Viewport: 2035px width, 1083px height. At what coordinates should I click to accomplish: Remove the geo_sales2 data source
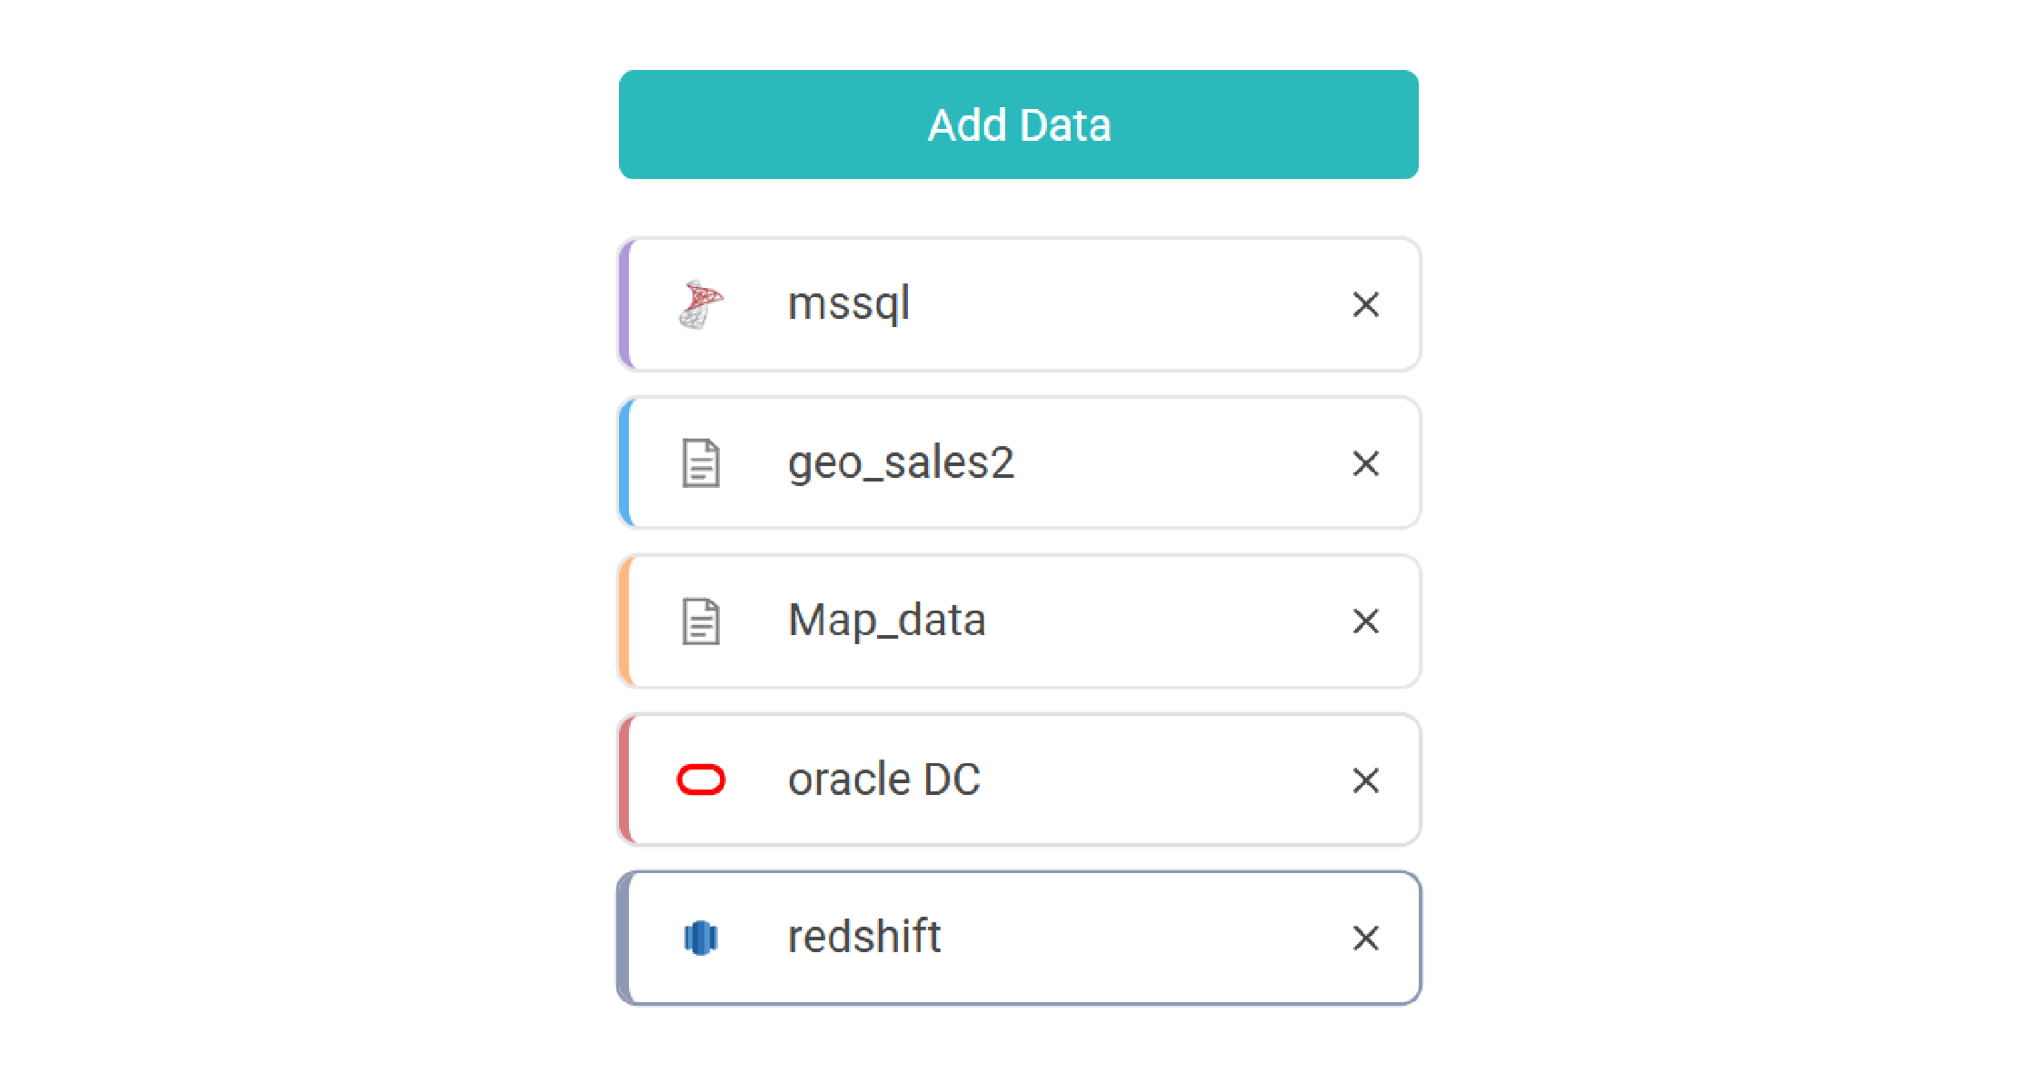click(x=1365, y=463)
